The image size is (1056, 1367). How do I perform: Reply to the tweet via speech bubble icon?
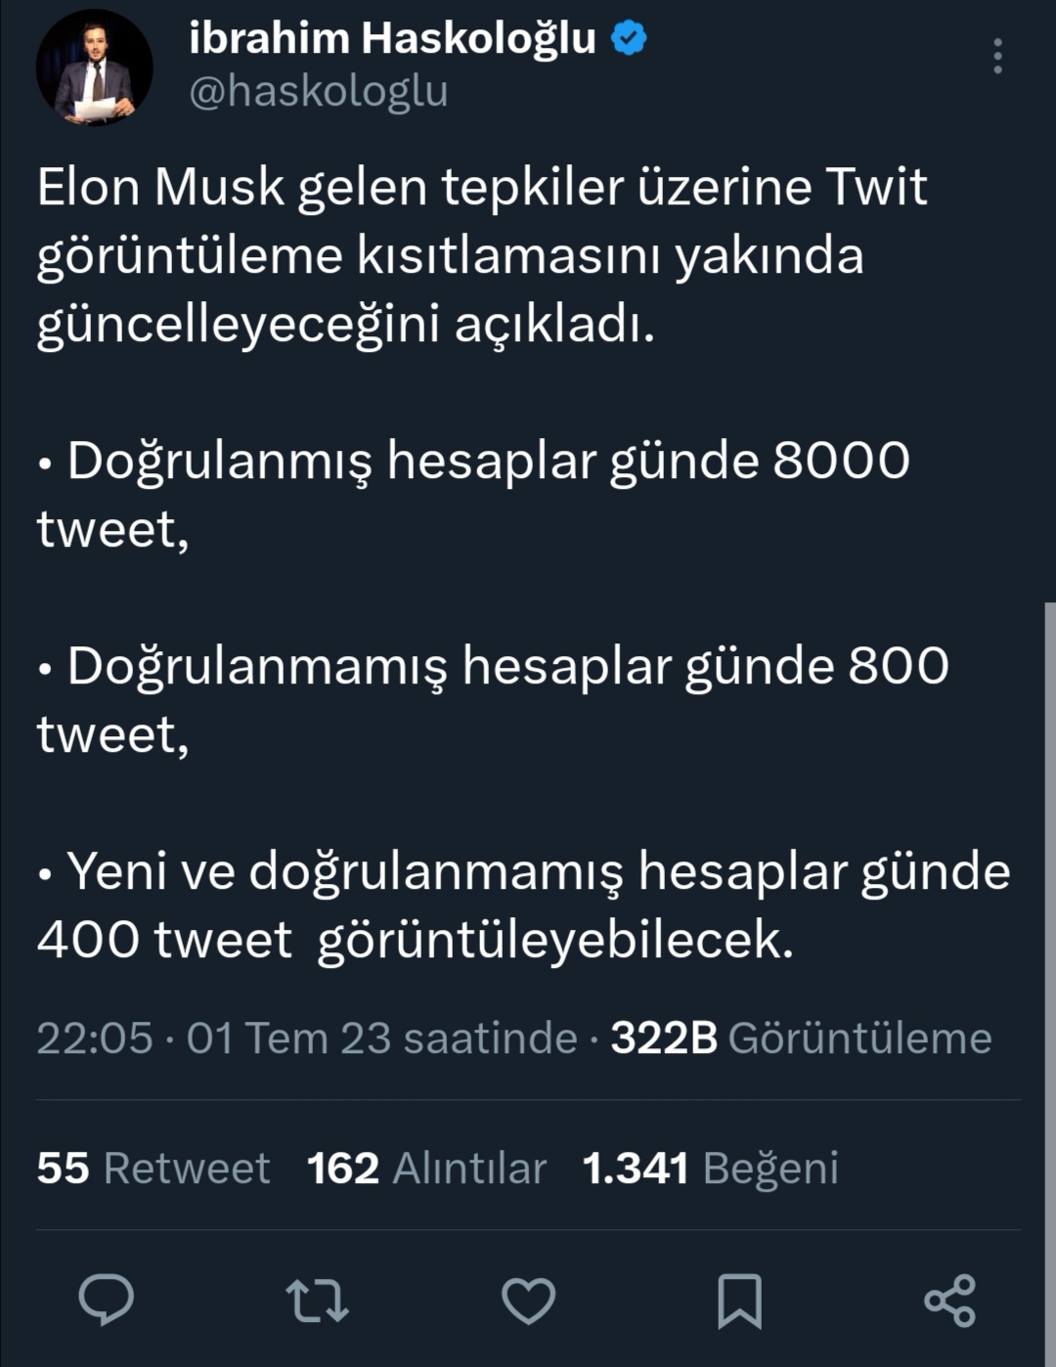pos(106,1301)
